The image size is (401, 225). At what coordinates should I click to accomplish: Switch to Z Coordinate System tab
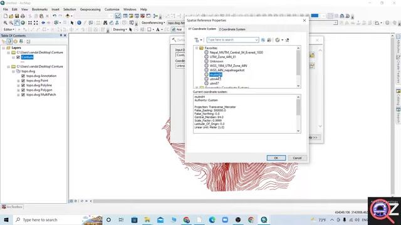pos(232,29)
